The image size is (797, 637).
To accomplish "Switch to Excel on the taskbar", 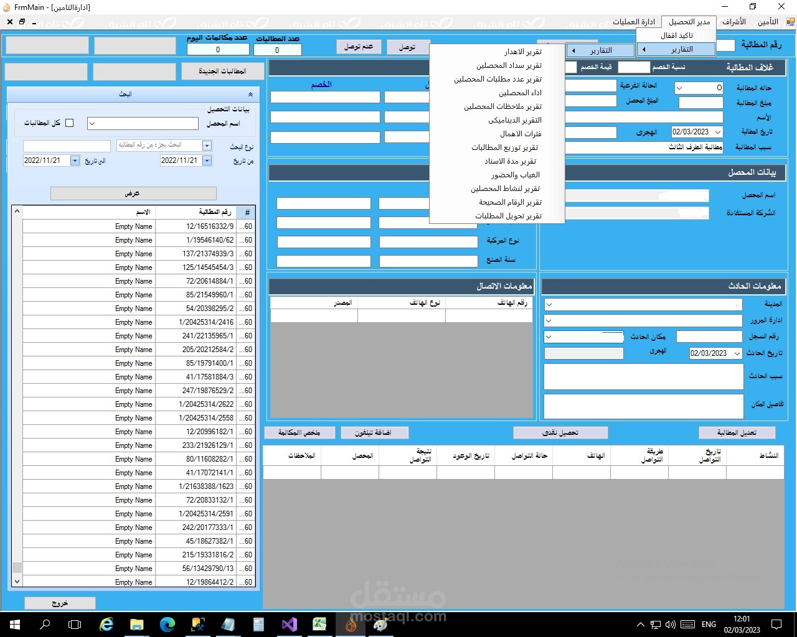I will 320,625.
